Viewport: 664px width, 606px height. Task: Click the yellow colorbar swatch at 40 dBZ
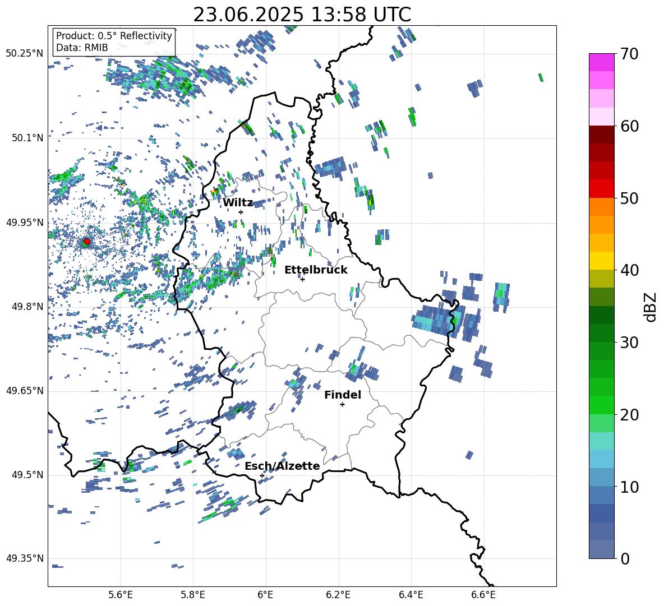pos(601,261)
